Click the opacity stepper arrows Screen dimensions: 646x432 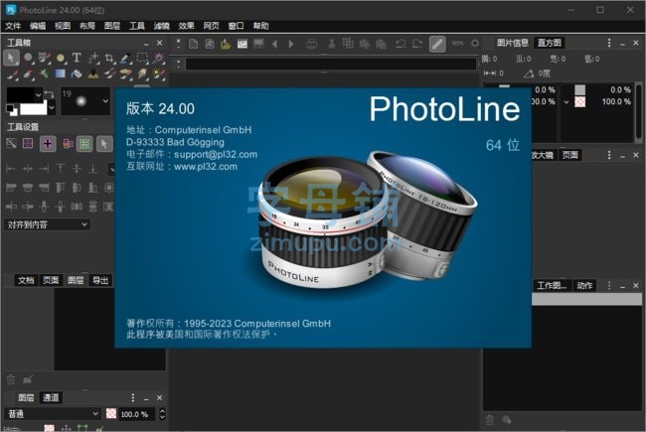click(x=162, y=414)
